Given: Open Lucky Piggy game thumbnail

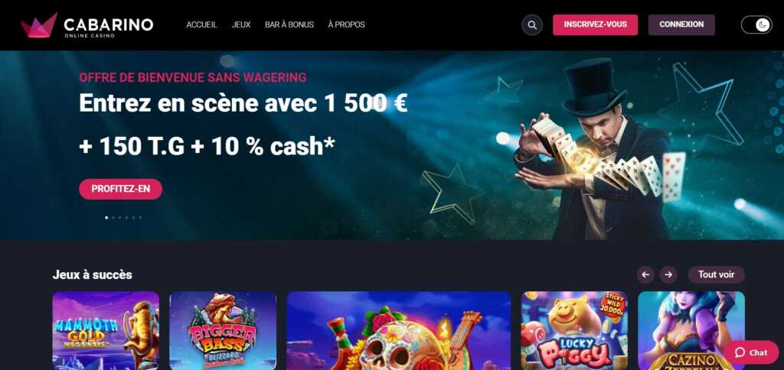Looking at the screenshot, I should pos(574,330).
